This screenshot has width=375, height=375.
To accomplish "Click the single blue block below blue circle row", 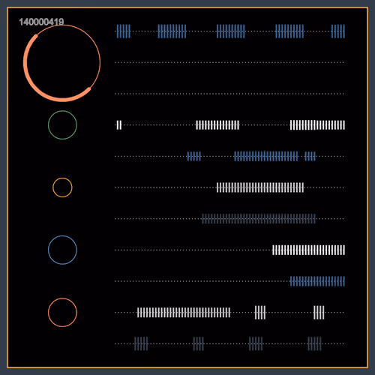I will point(317,281).
